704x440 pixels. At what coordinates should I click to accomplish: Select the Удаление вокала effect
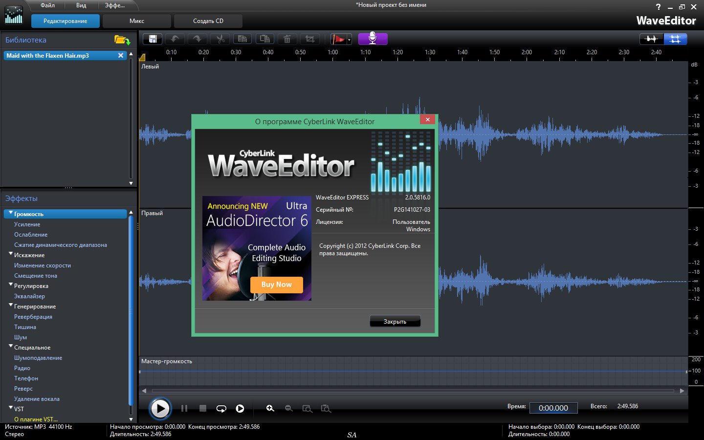[x=37, y=399]
